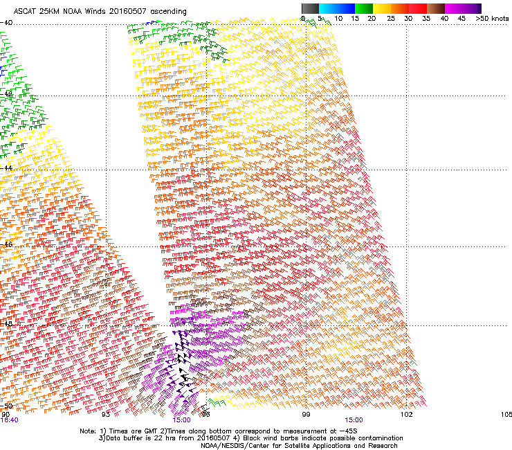The height and width of the screenshot is (450, 512).
Task: Click the '93' longitude axis label
Action: (105, 415)
